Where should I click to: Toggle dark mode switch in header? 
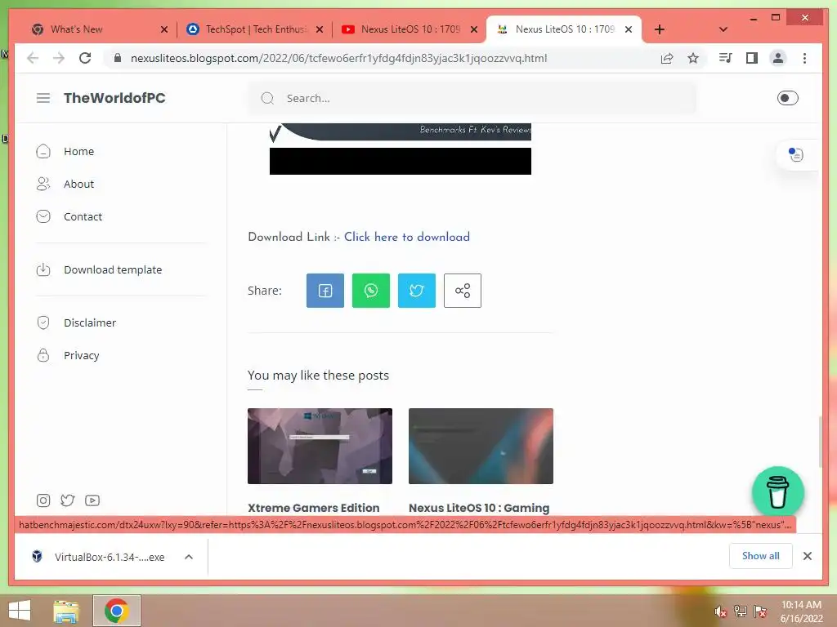(787, 98)
